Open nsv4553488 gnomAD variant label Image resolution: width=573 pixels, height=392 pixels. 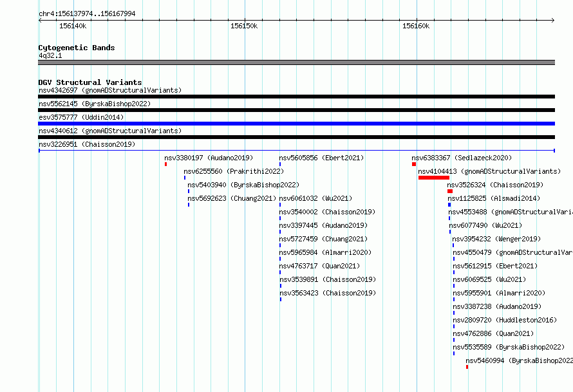pos(511,212)
